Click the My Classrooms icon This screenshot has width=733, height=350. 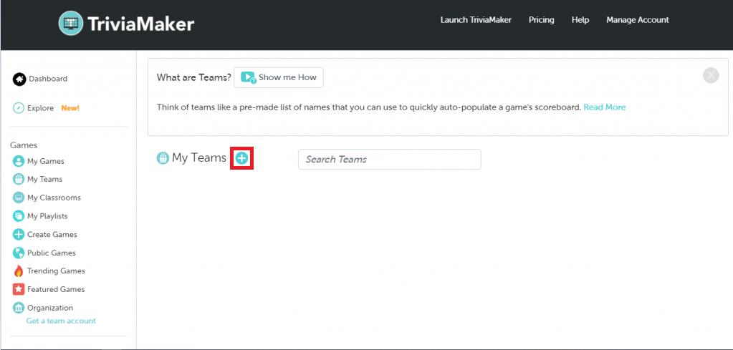pyautogui.click(x=19, y=198)
